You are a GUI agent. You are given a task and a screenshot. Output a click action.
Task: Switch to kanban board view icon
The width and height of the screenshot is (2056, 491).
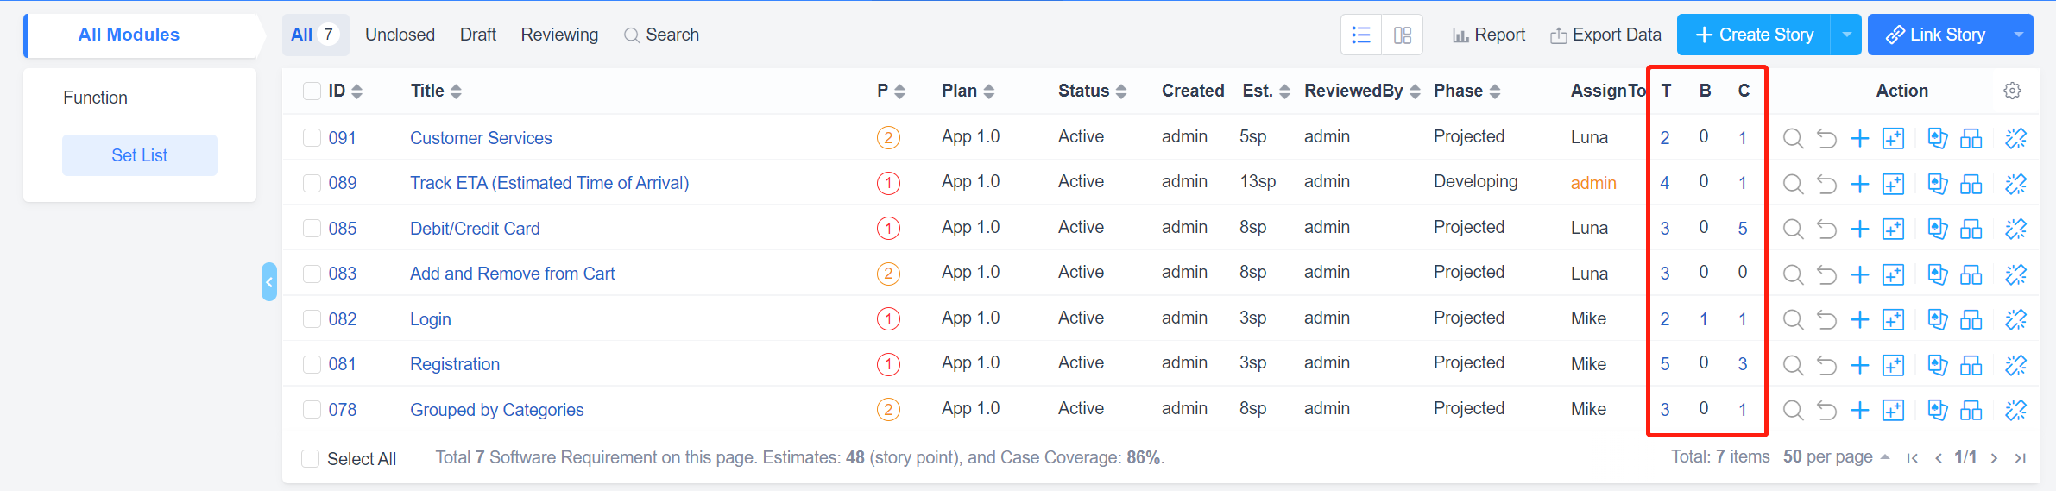click(1403, 35)
